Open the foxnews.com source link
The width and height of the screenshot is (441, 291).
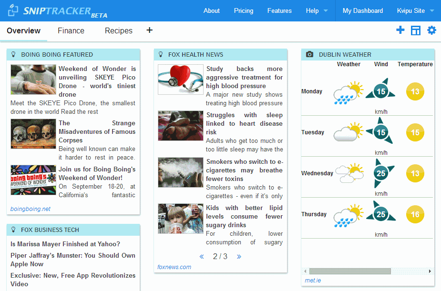tap(174, 267)
